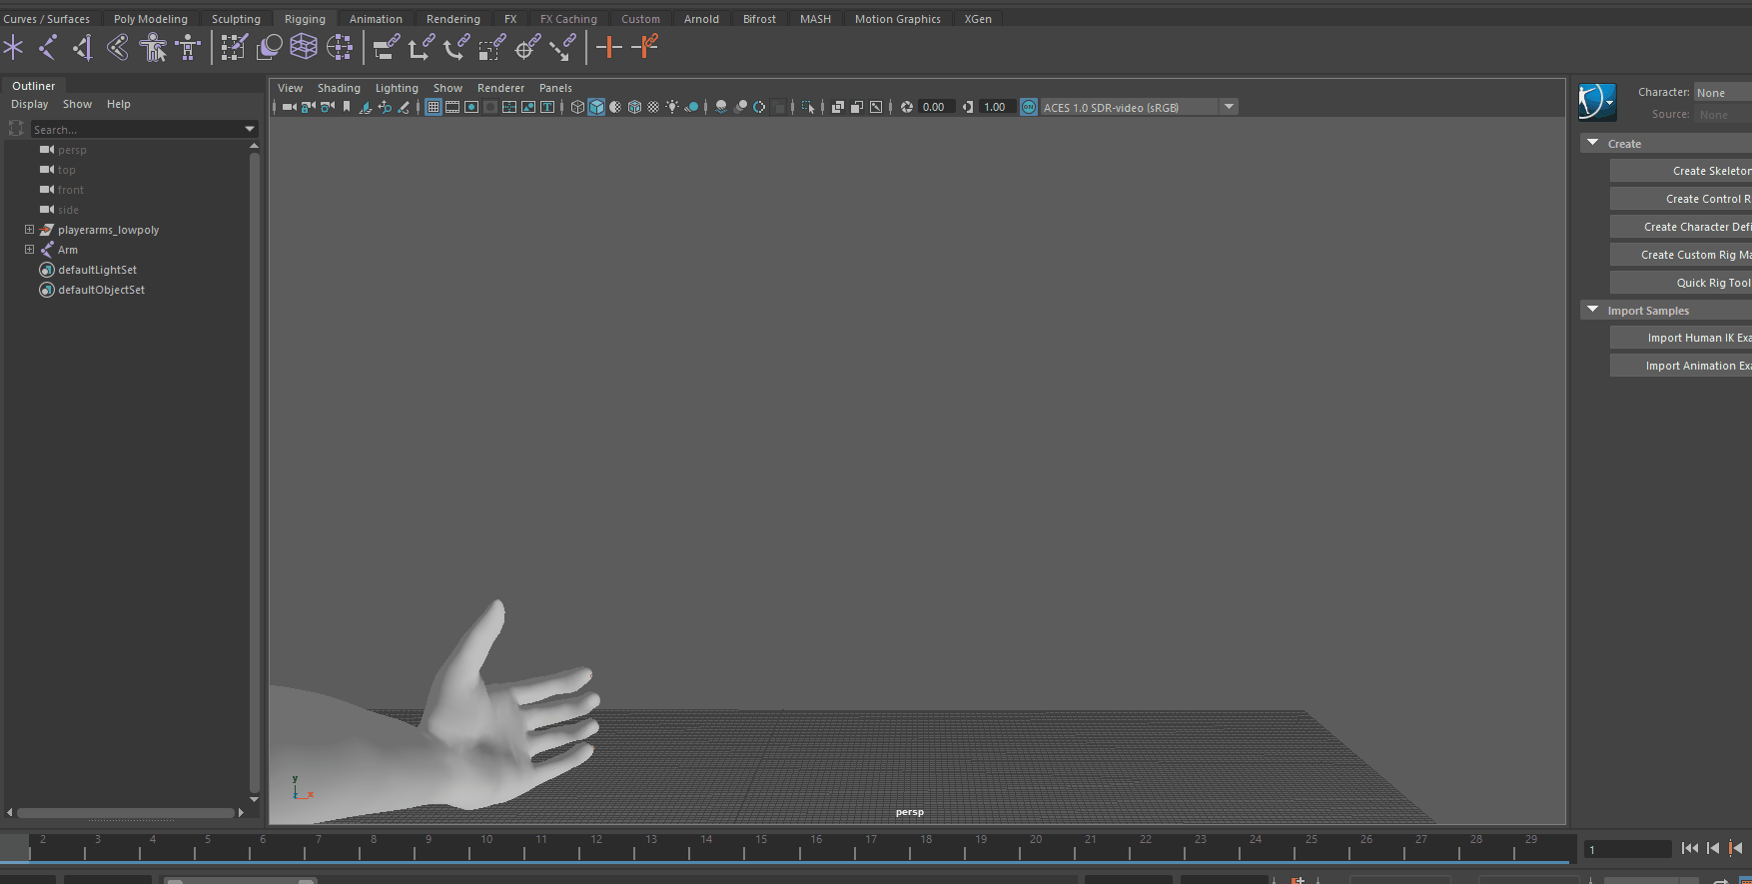Expand the playerarms_lowpoly node in Outliner
1752x884 pixels.
click(29, 230)
